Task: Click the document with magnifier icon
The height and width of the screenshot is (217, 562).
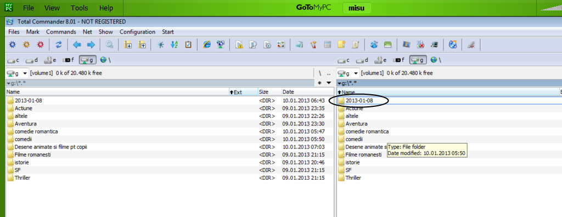Action: (253, 45)
